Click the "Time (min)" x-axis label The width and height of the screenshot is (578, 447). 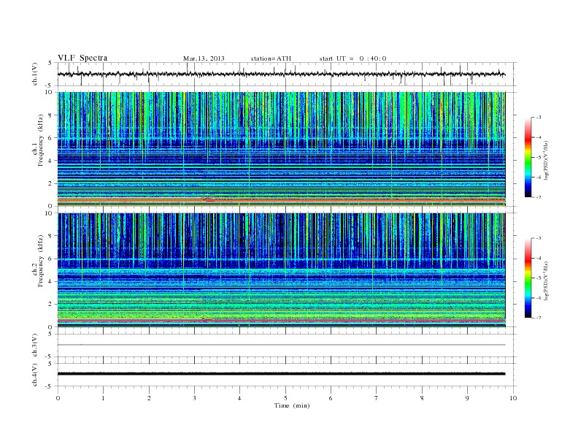click(x=292, y=405)
